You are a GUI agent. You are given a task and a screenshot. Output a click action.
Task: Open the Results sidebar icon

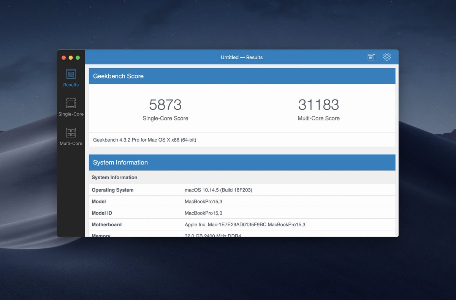tap(71, 74)
